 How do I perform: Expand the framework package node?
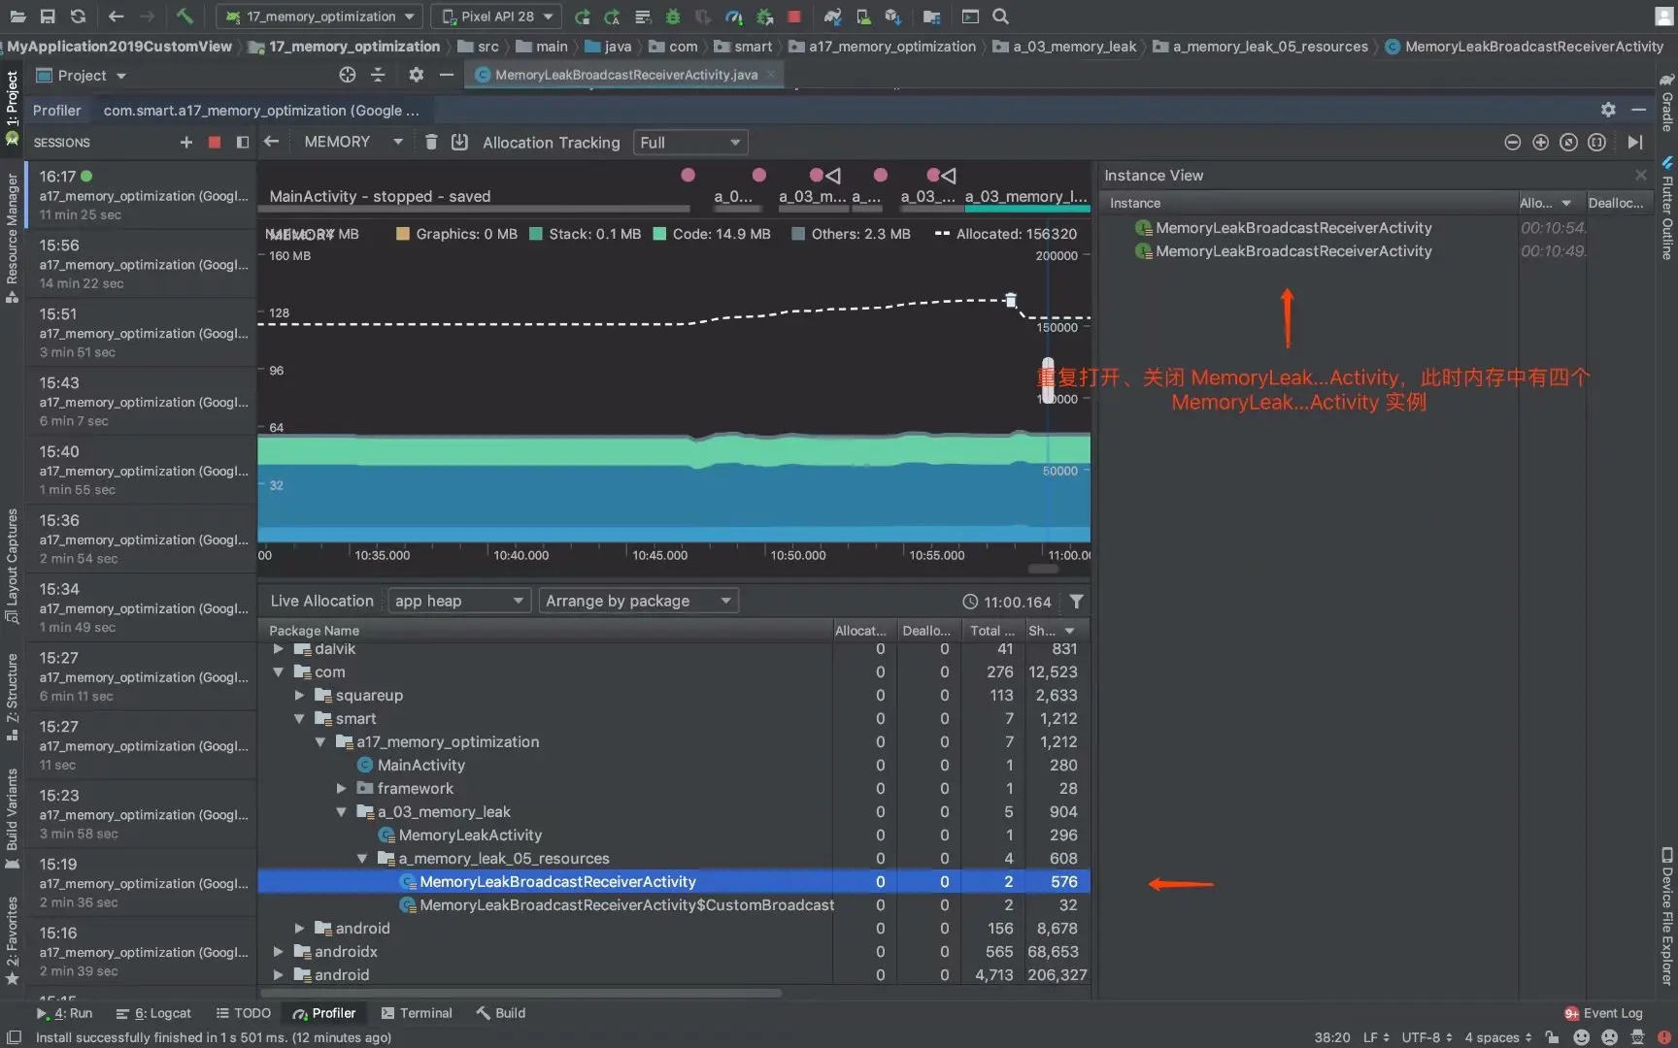[x=341, y=789]
